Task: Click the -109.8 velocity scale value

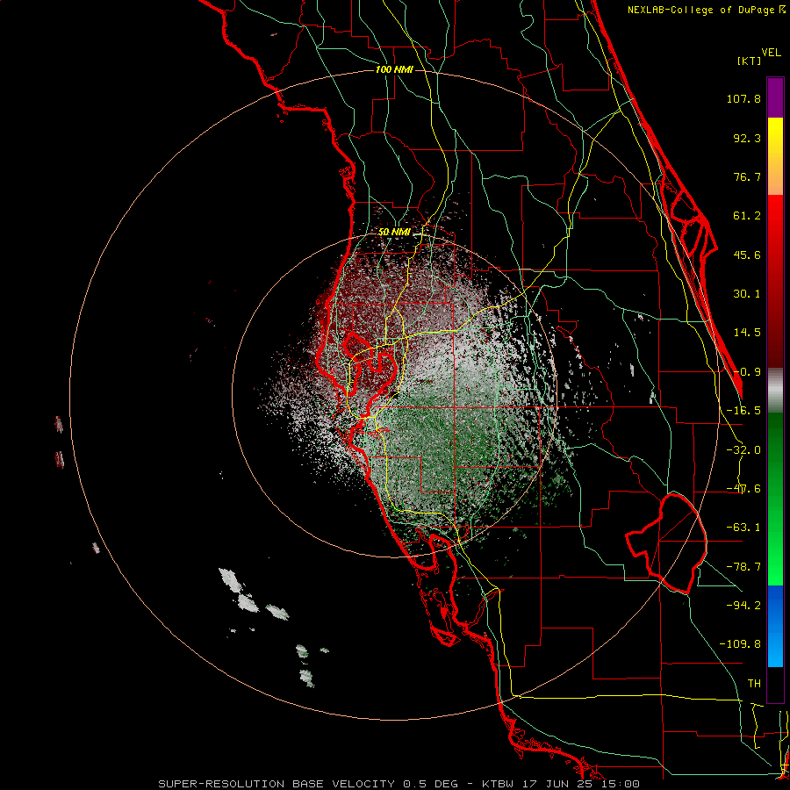Action: point(740,644)
